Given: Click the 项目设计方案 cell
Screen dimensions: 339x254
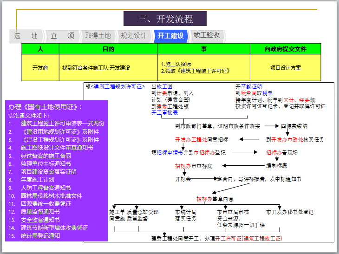Looking at the screenshot, I should pyautogui.click(x=285, y=68).
